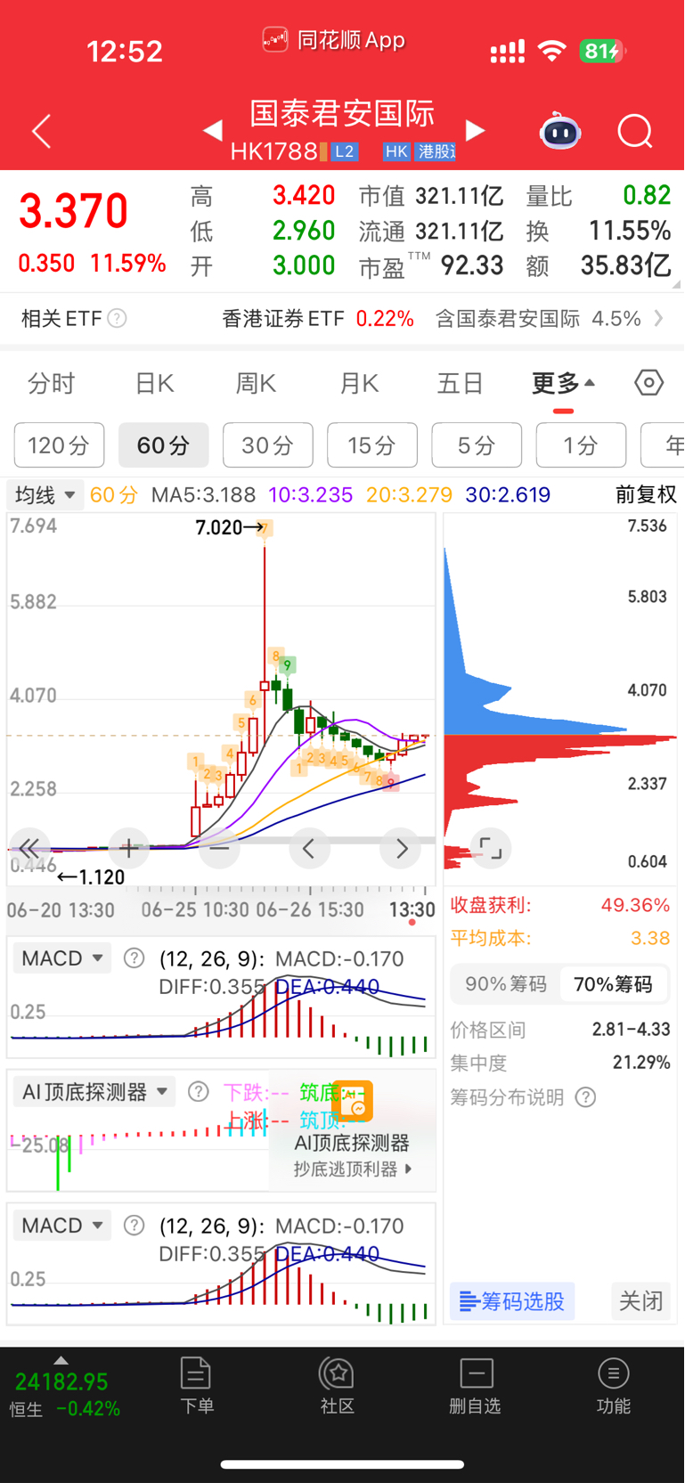Close chip panel with 关闭 button
This screenshot has width=685, height=1483.
[x=641, y=1301]
